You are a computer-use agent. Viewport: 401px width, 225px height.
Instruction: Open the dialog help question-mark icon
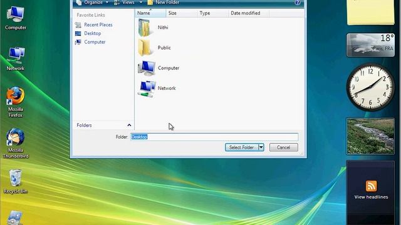click(x=298, y=2)
